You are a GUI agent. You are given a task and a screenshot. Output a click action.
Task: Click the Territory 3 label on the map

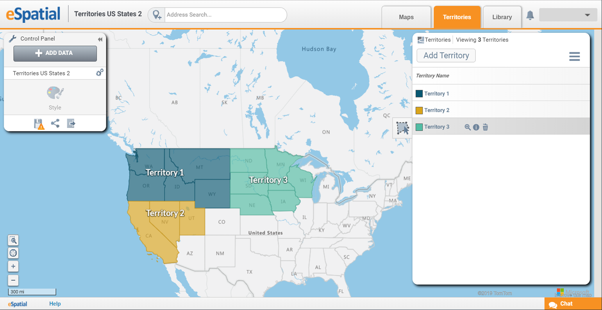click(268, 180)
